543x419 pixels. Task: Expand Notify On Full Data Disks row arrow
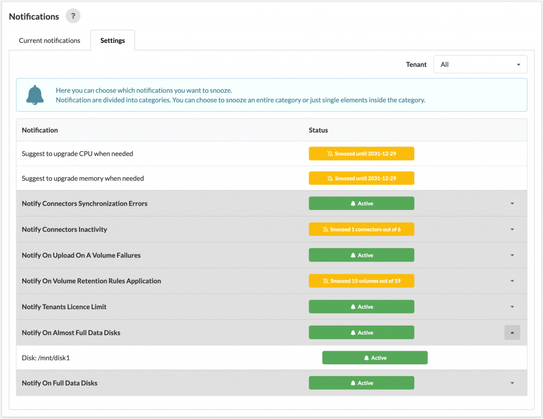512,383
